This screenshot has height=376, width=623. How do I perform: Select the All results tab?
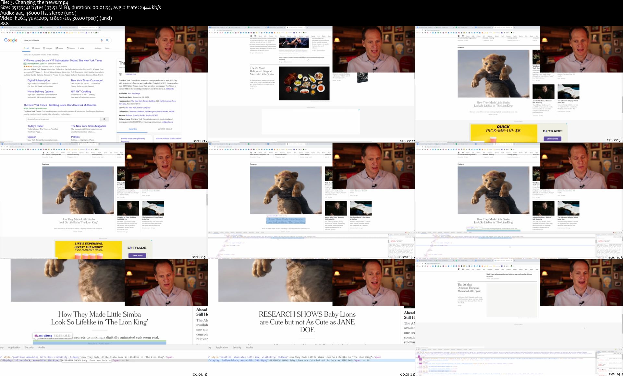26,48
